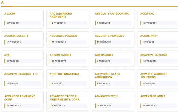The width and height of the screenshot is (178, 112).
Task: Click "14 PRODUCTS" under Advanced Tech
Action: coord(104,106)
